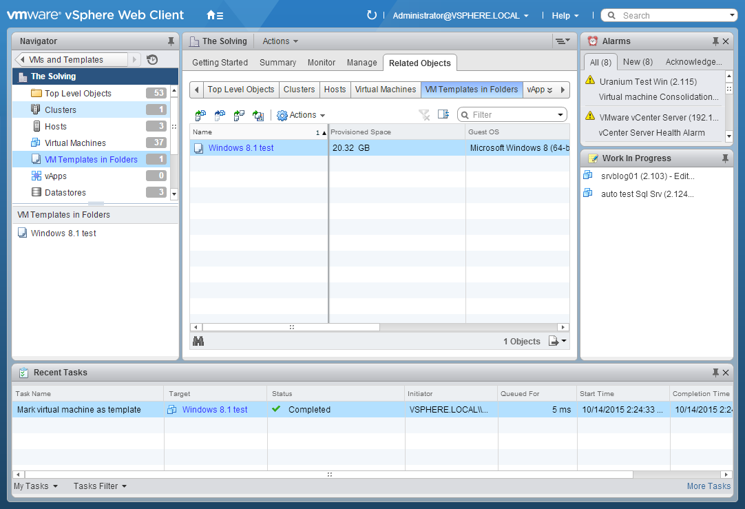This screenshot has width=745, height=509.
Task: Sort by the Provisioned Space column header
Action: pyautogui.click(x=397, y=132)
